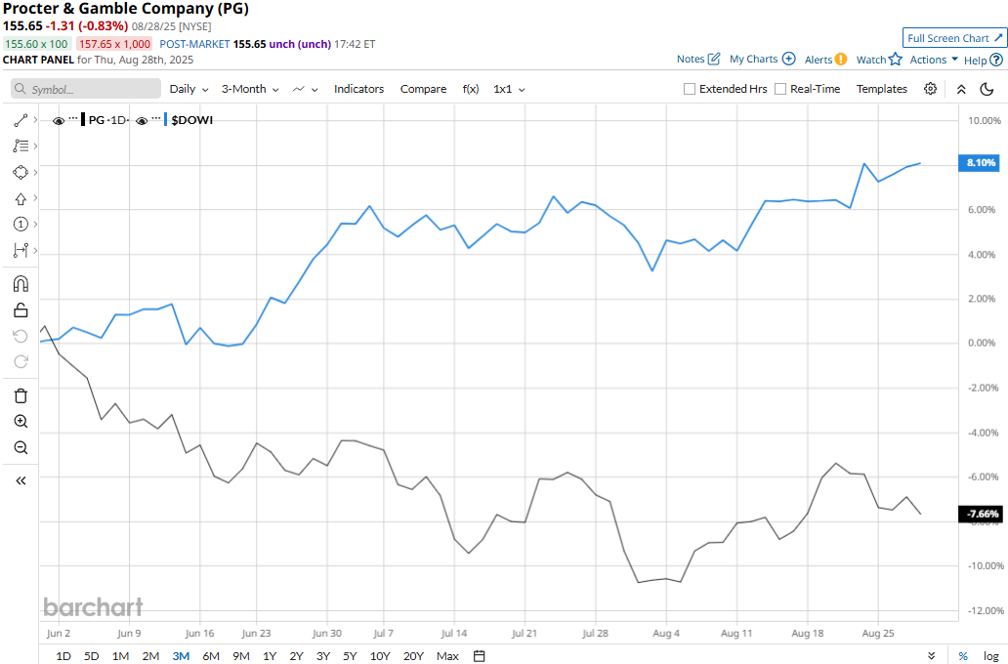1008x664 pixels.
Task: Hide the $DOWI comparison series
Action: pos(142,120)
